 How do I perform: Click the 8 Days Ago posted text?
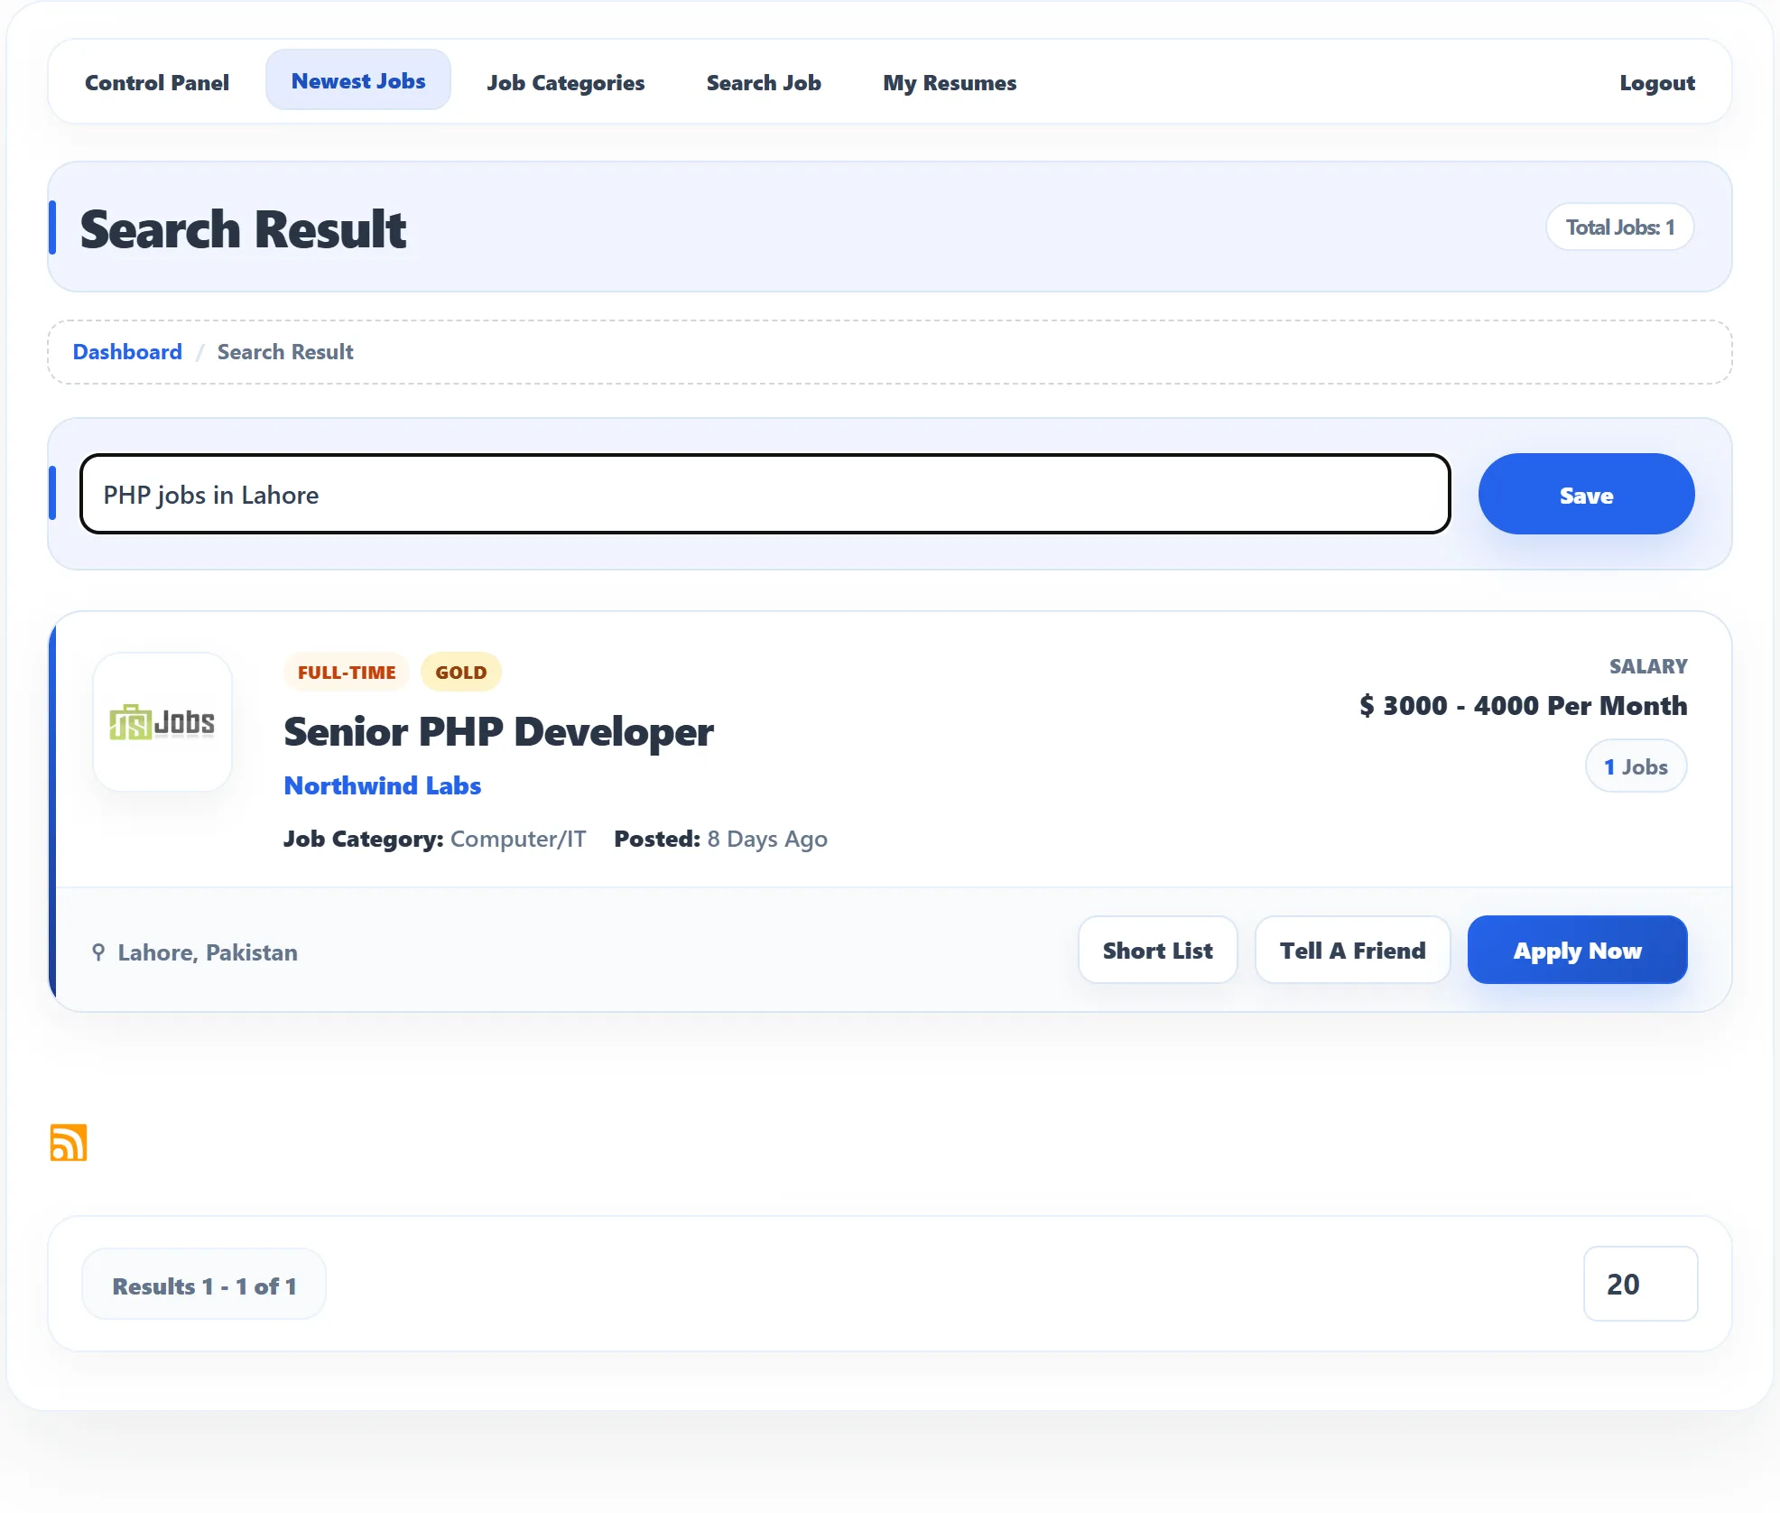point(767,839)
